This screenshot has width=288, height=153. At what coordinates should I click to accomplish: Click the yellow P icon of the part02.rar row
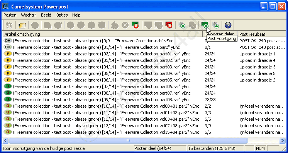coord(8,60)
